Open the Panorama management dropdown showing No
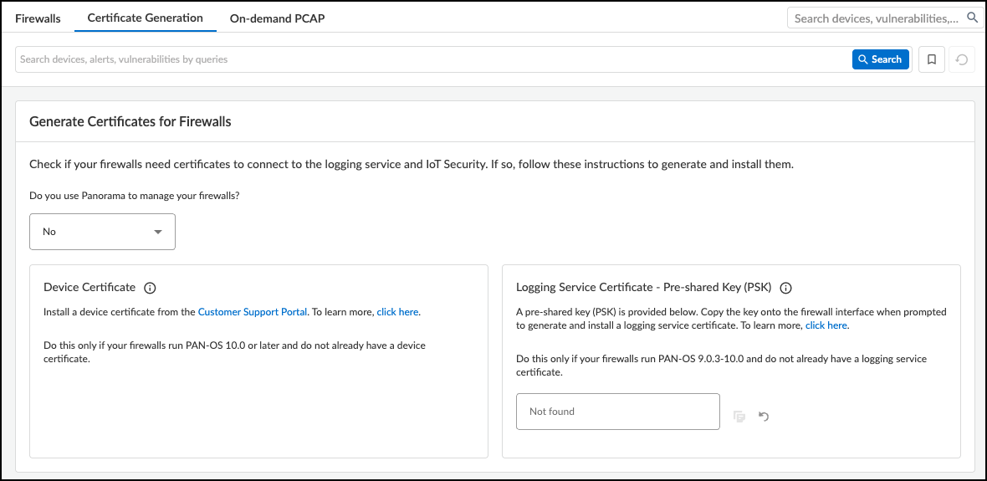Image resolution: width=987 pixels, height=481 pixels. click(x=102, y=232)
